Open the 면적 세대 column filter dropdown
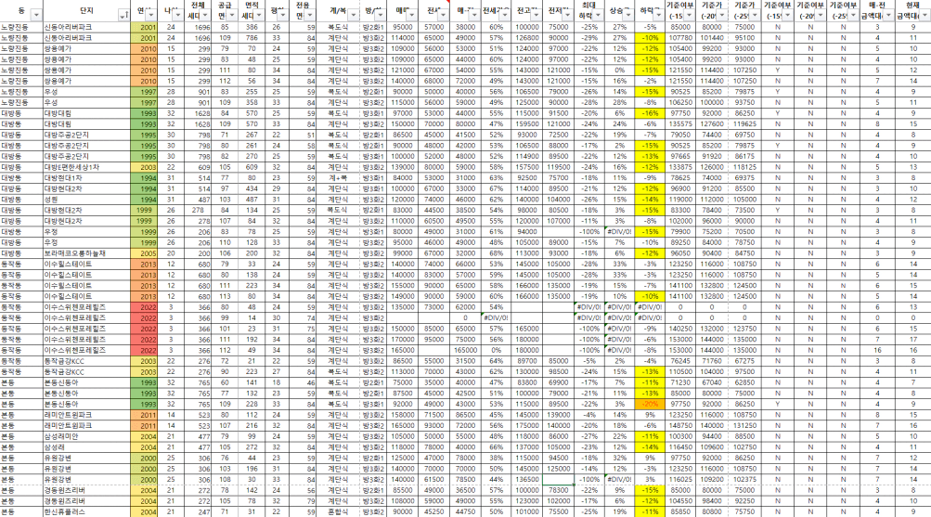Viewport: 931px width, 517px height. point(259,15)
